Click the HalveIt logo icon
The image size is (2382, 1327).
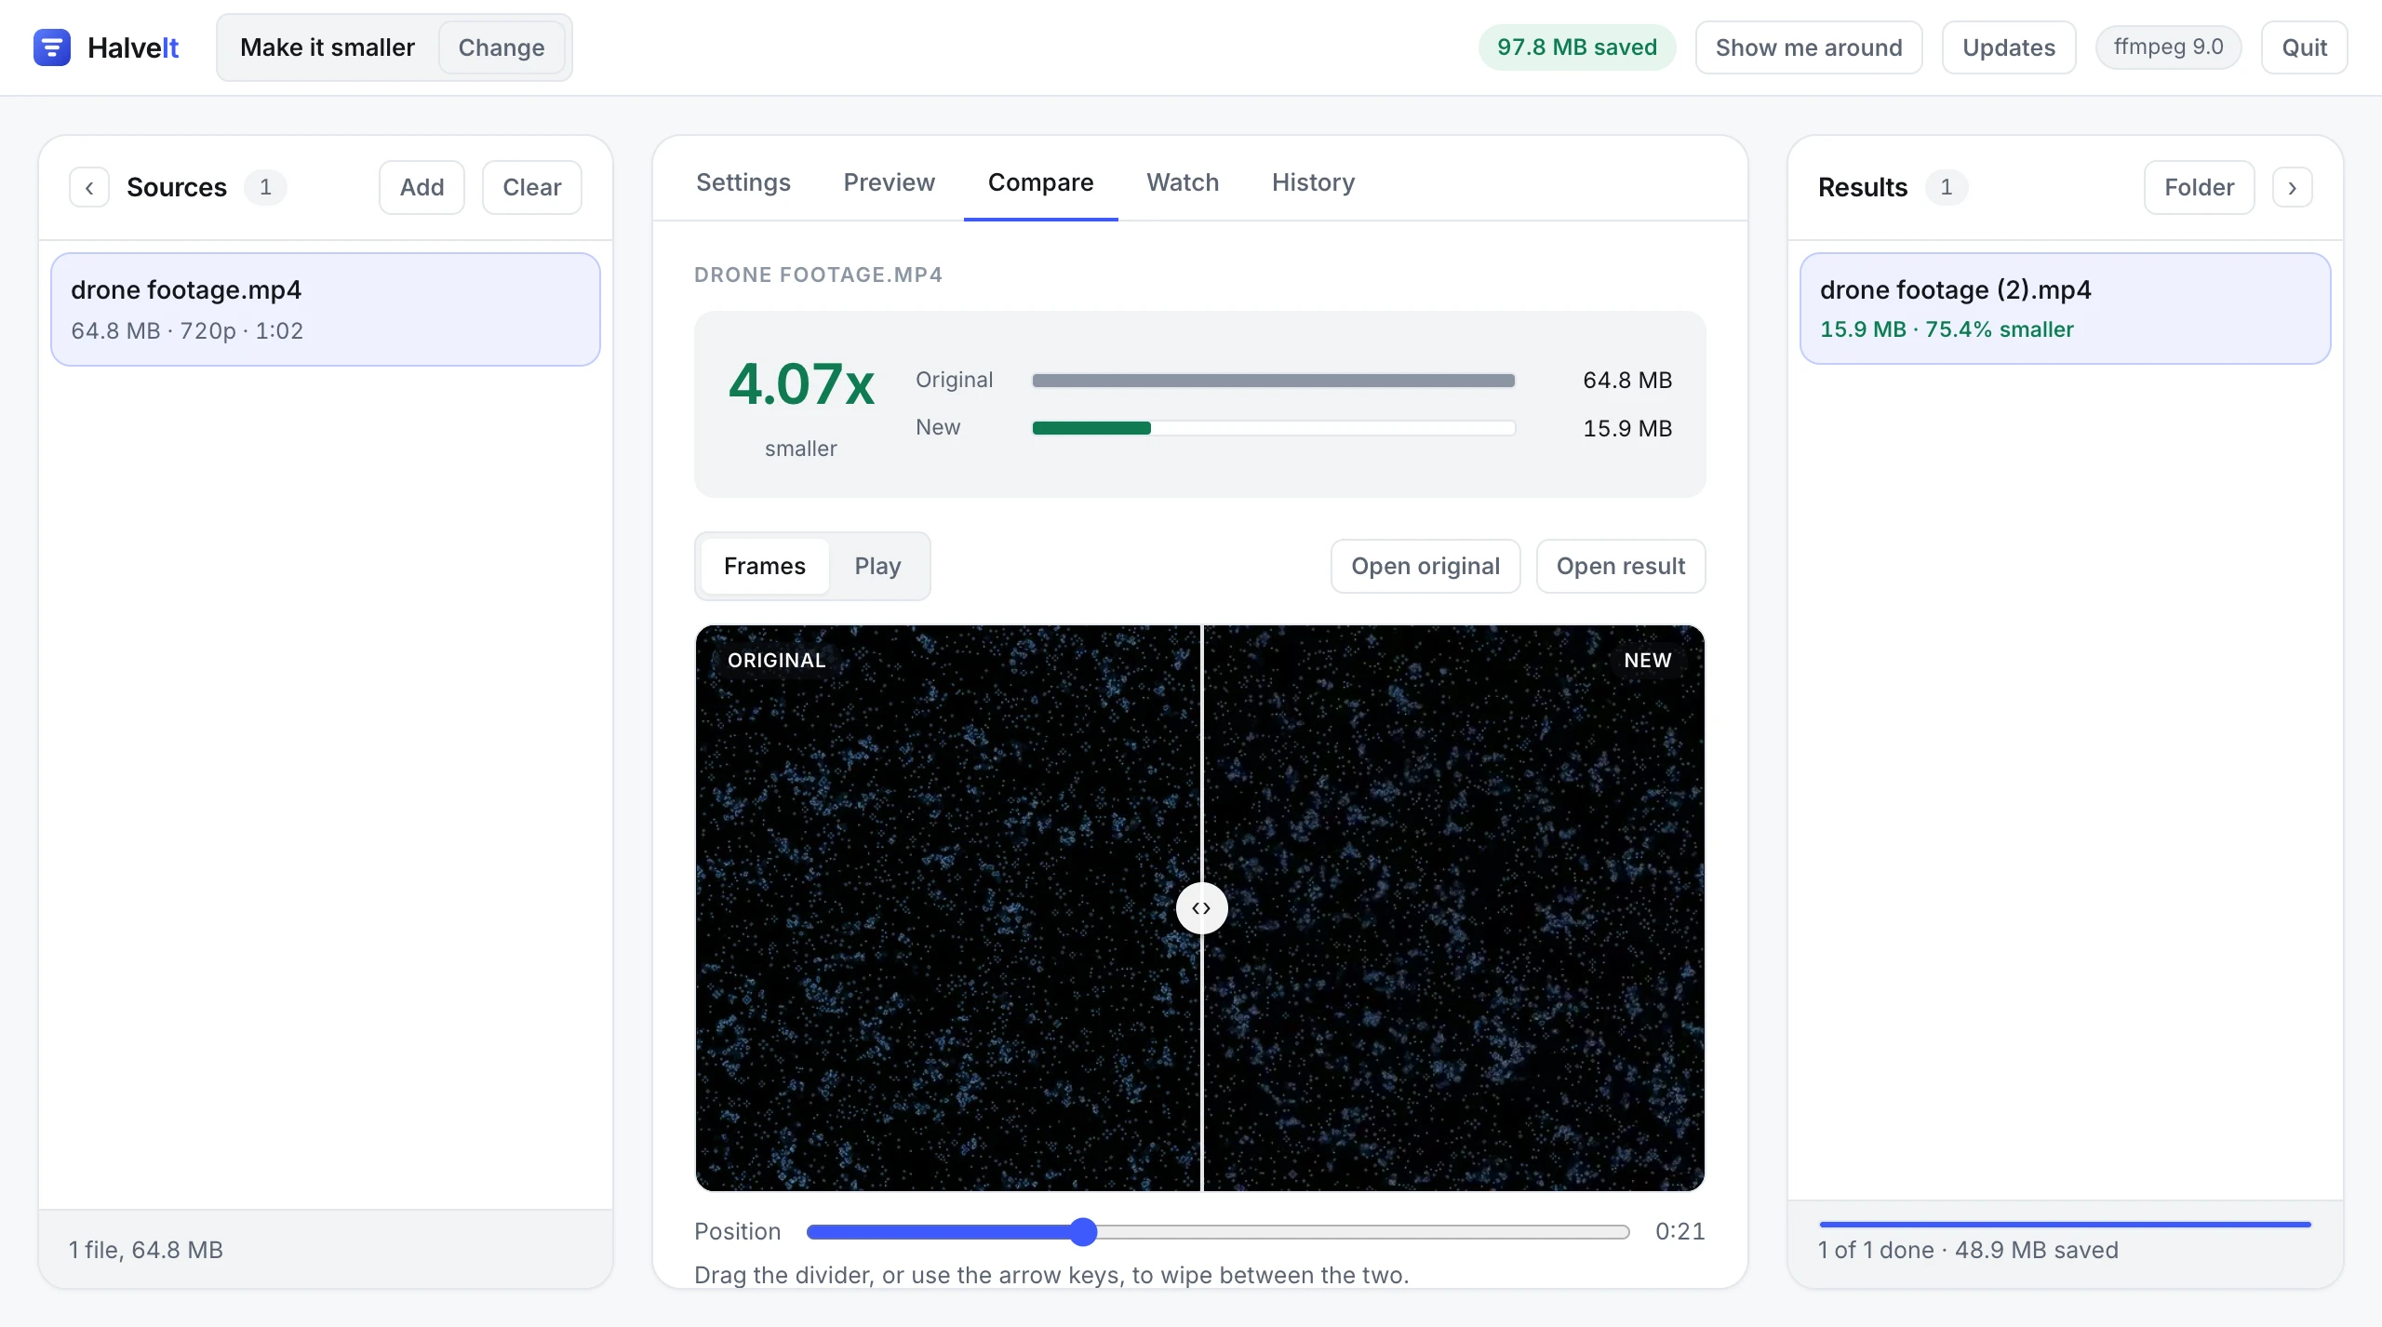(52, 47)
